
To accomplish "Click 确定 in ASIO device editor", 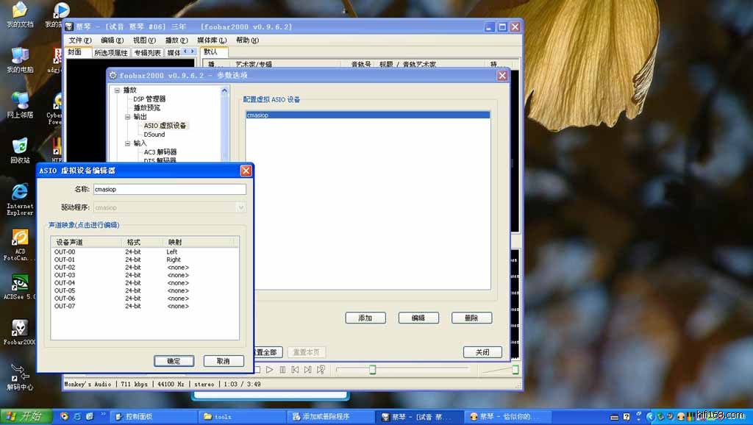I will pos(174,361).
